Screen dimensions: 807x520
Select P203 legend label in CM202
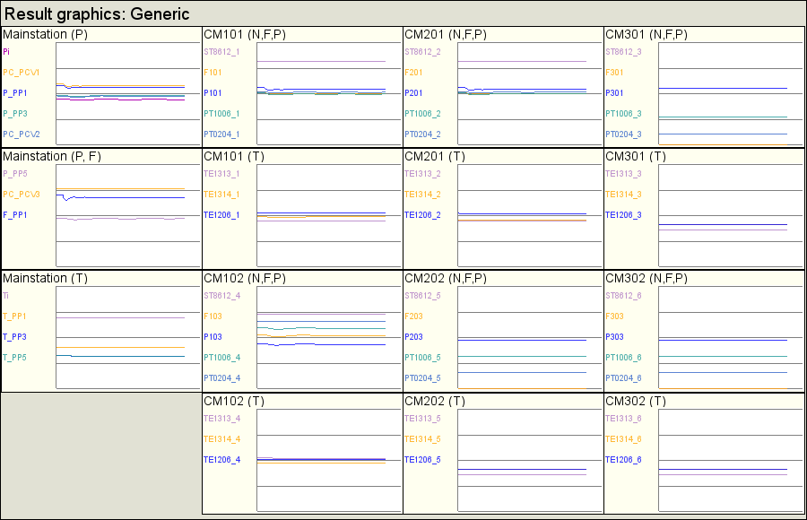[413, 337]
